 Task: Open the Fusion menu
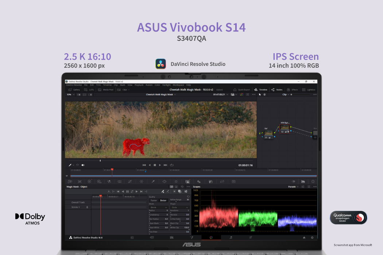click(x=149, y=85)
